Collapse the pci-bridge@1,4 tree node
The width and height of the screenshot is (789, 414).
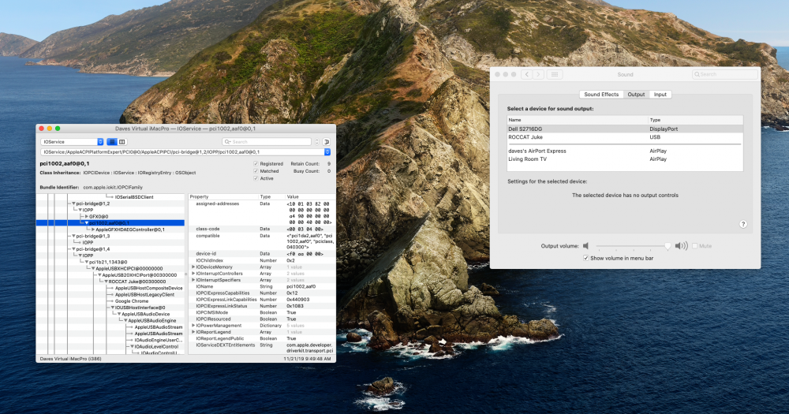[73, 249]
